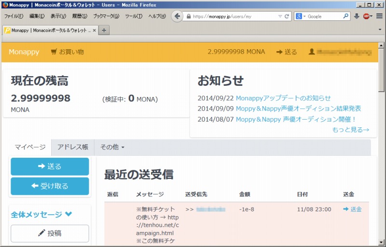Open the 編集 menu
Viewport: 386px width, 247px height.
coord(37,16)
